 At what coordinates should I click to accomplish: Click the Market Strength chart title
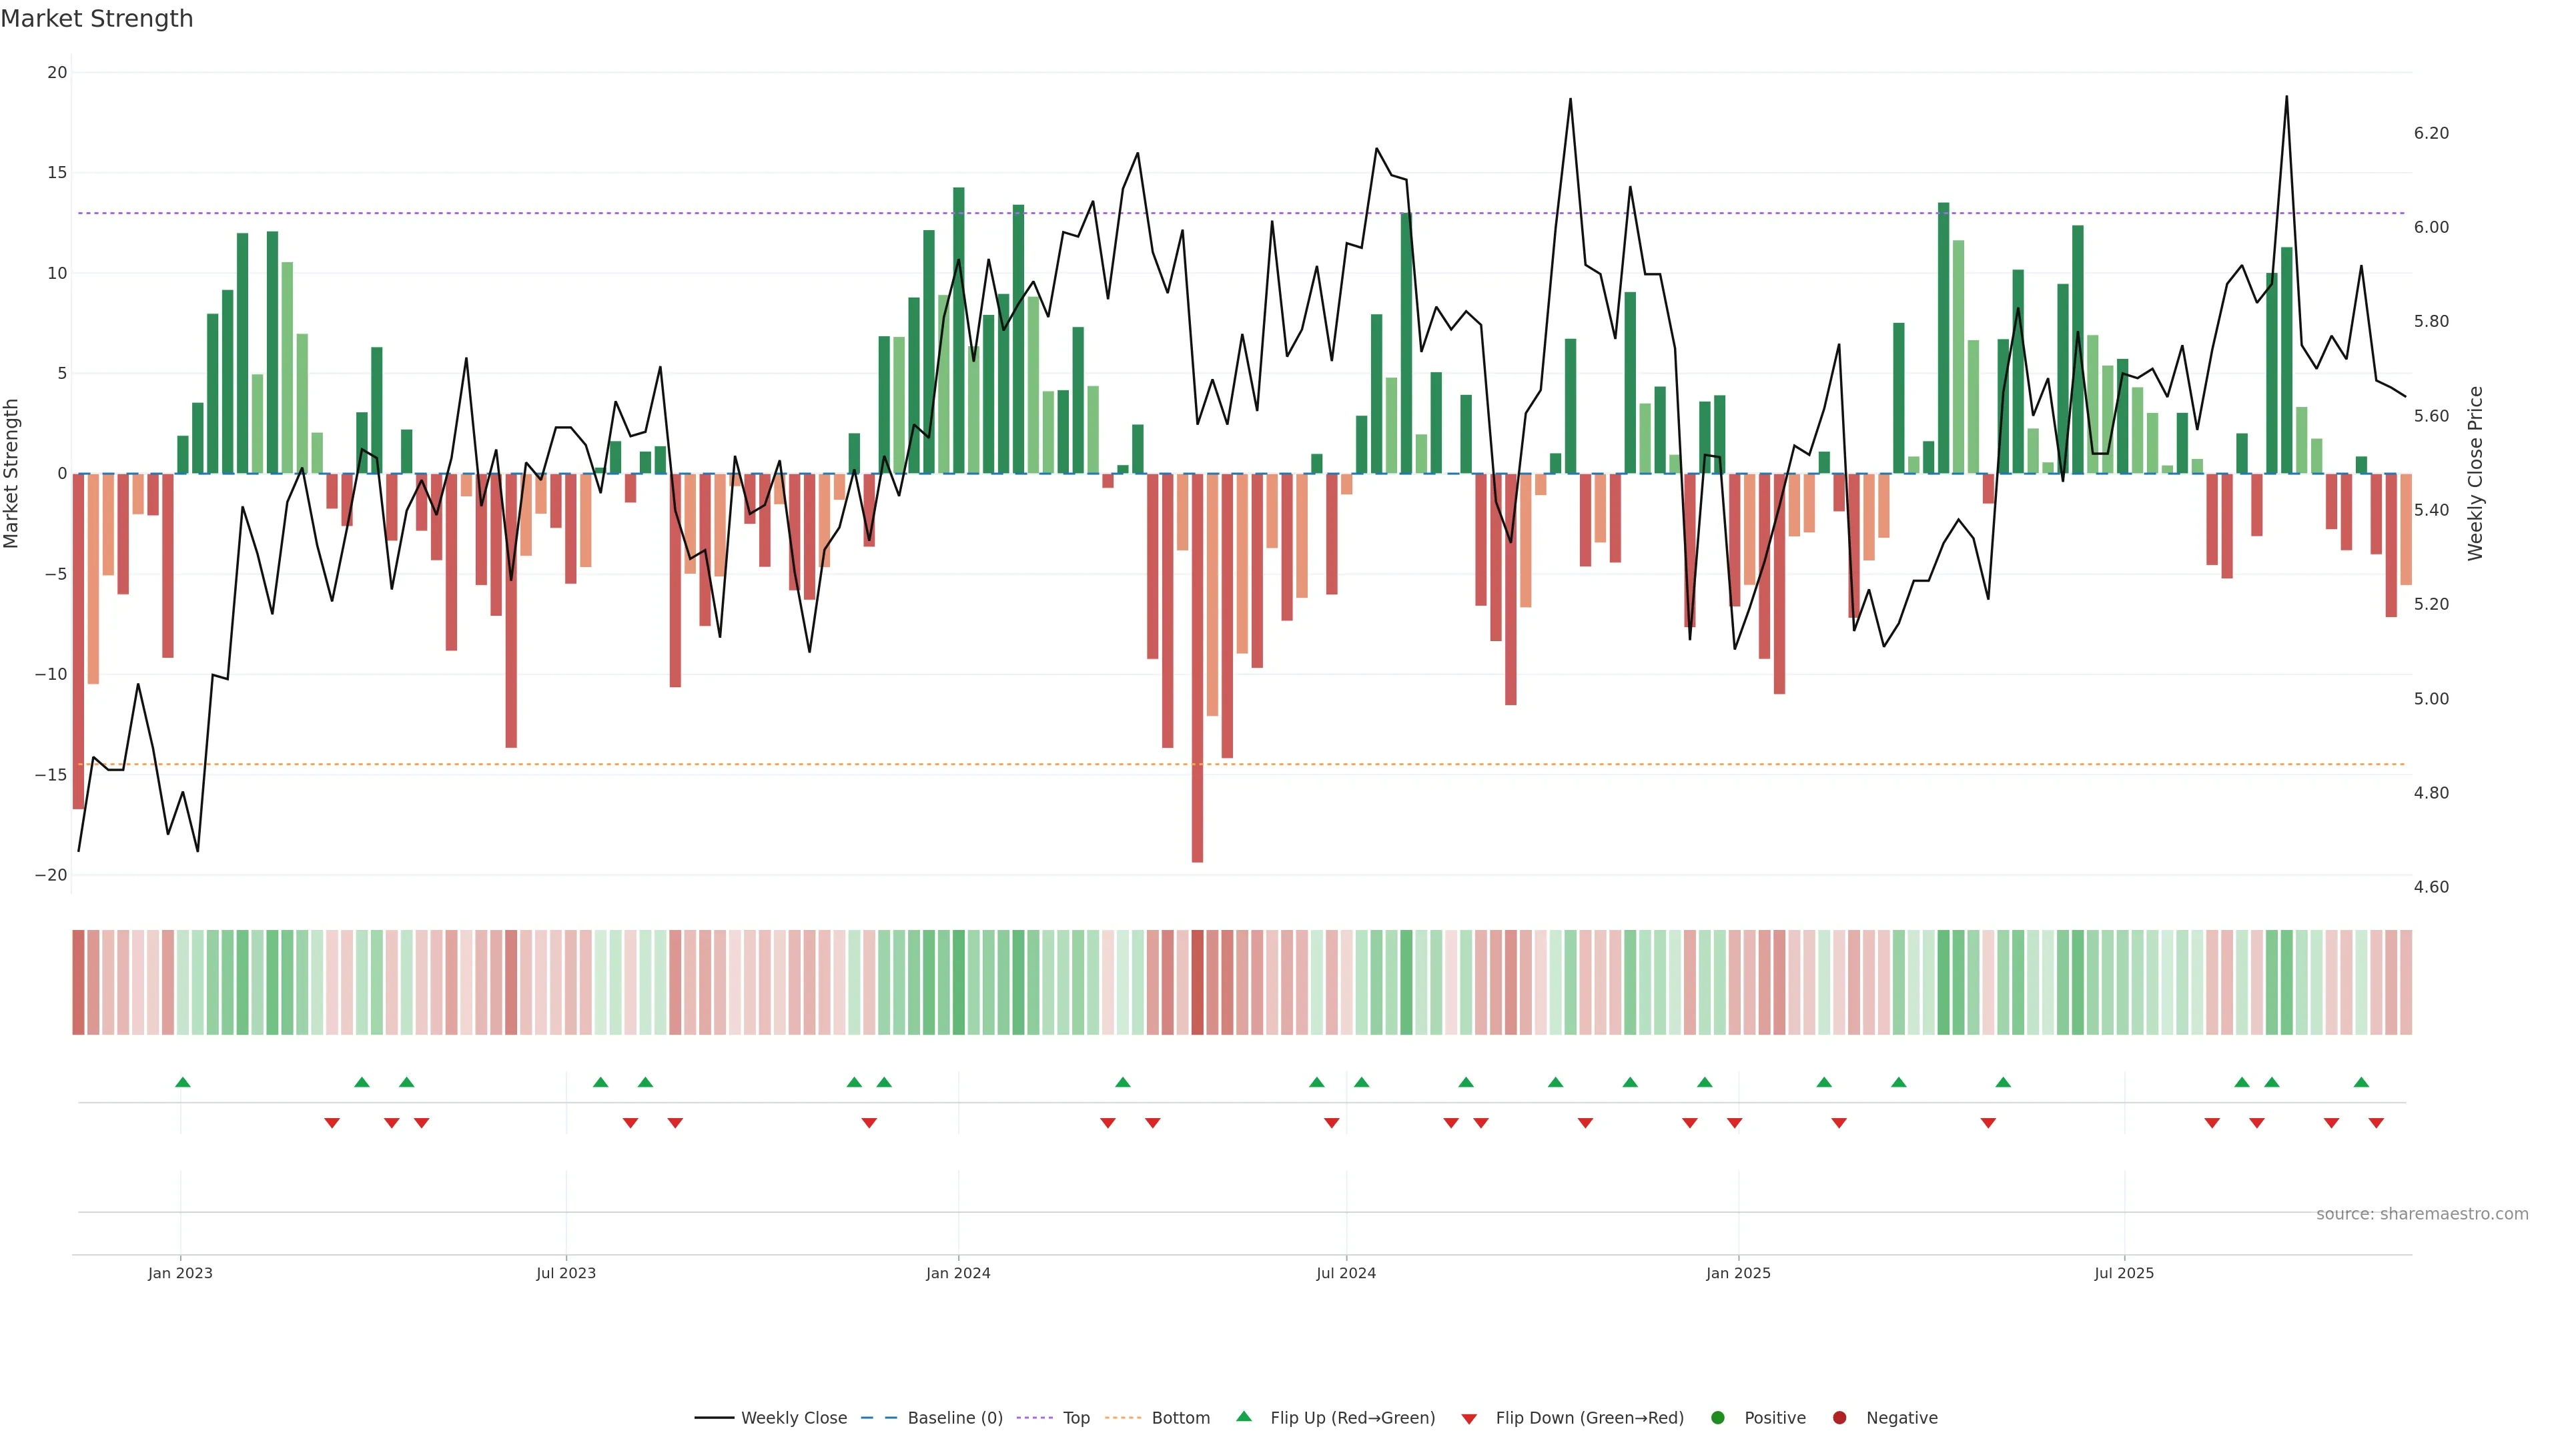(97, 19)
